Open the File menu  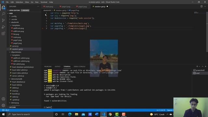7,2
